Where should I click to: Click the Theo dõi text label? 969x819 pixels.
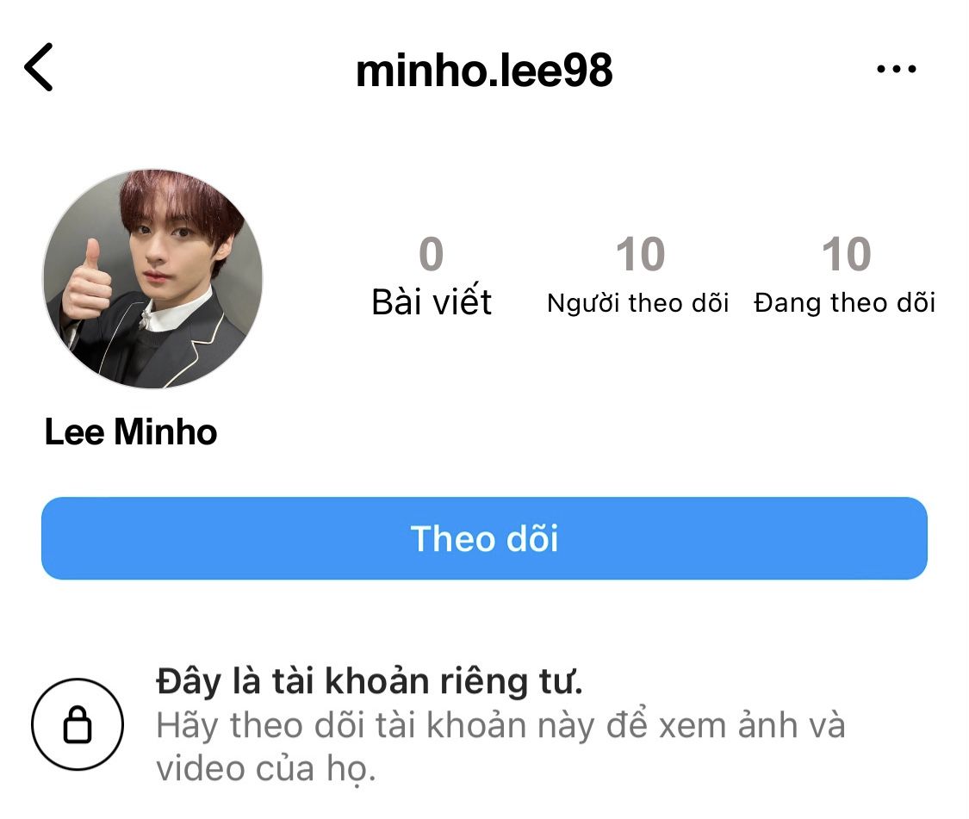484,538
